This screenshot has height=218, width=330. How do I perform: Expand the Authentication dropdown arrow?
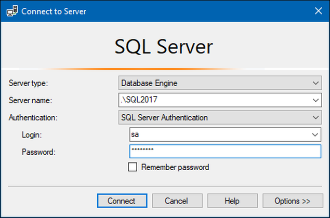click(x=316, y=118)
